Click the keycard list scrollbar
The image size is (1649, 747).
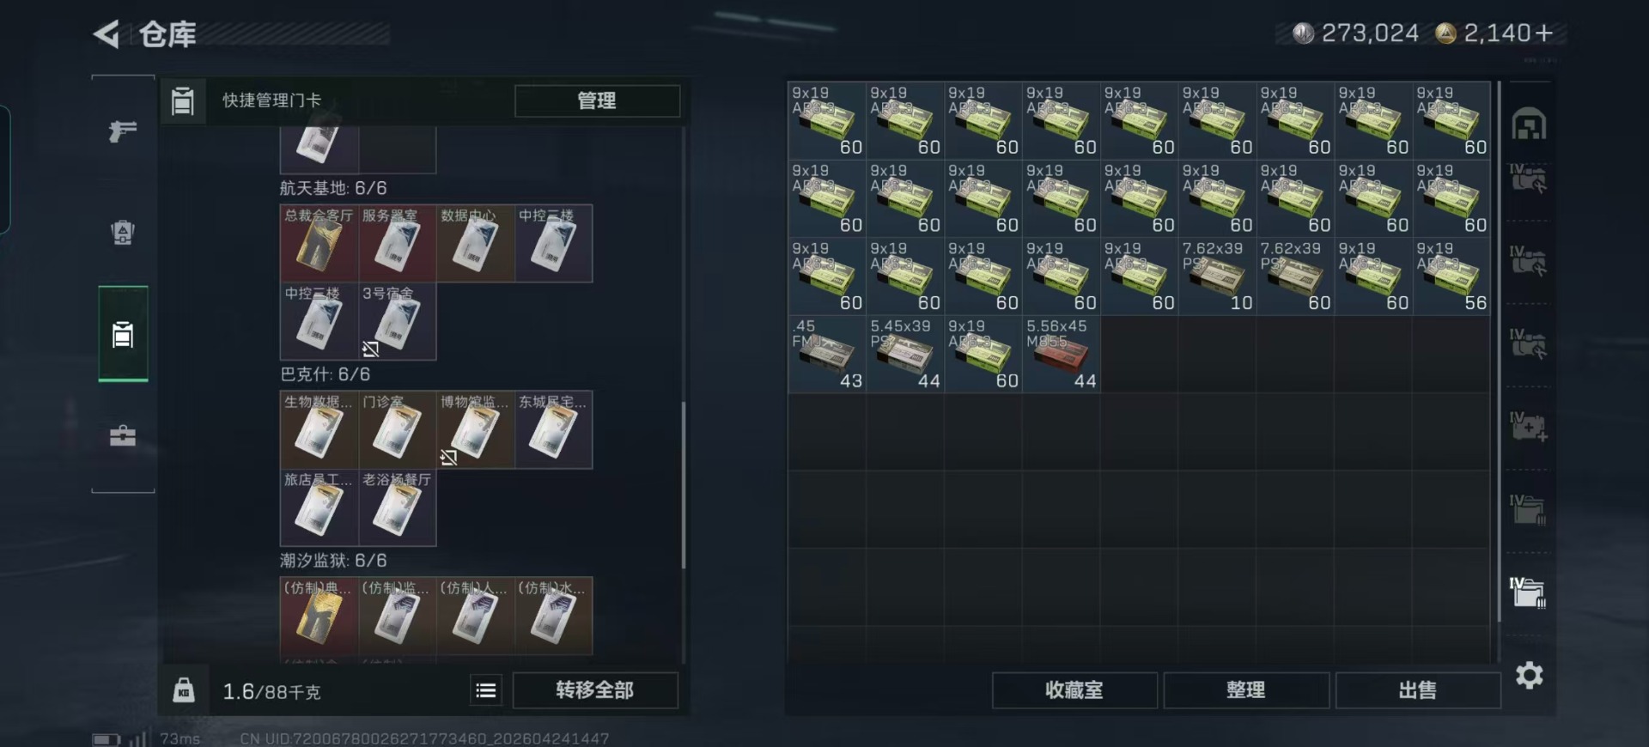(x=684, y=485)
